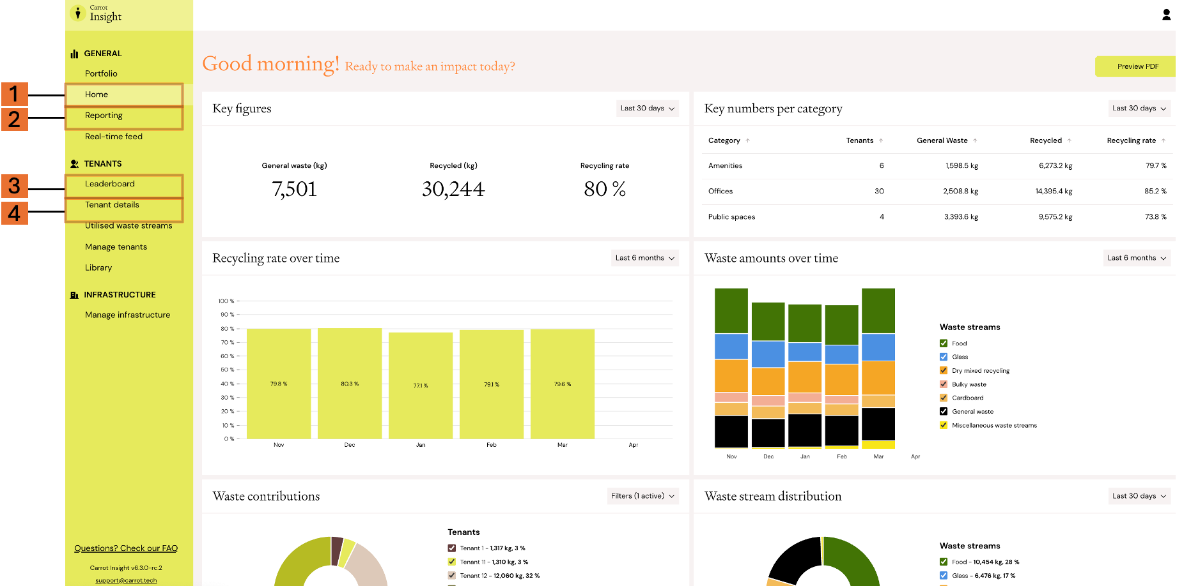The width and height of the screenshot is (1191, 586).
Task: Open Recycling rate Last 6 months dropdown
Action: 644,258
